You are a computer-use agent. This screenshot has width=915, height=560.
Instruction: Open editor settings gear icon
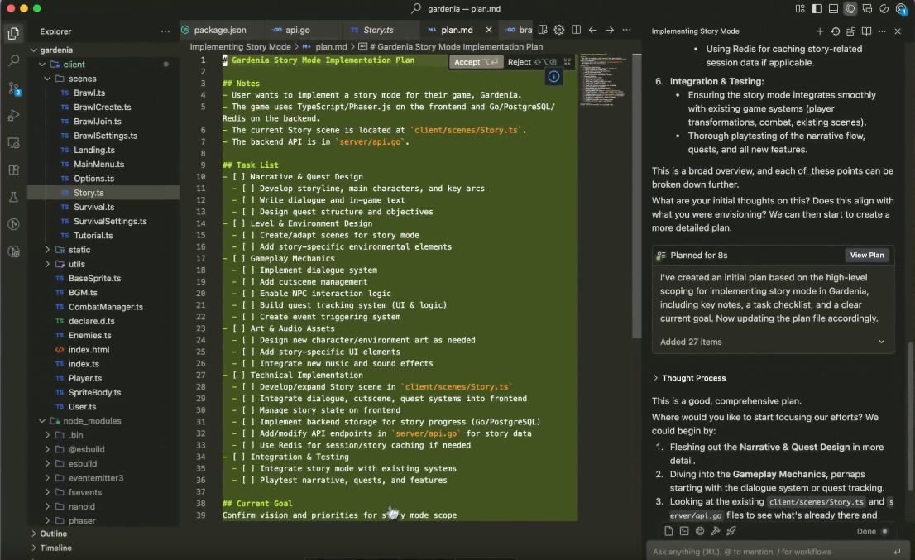click(x=559, y=30)
